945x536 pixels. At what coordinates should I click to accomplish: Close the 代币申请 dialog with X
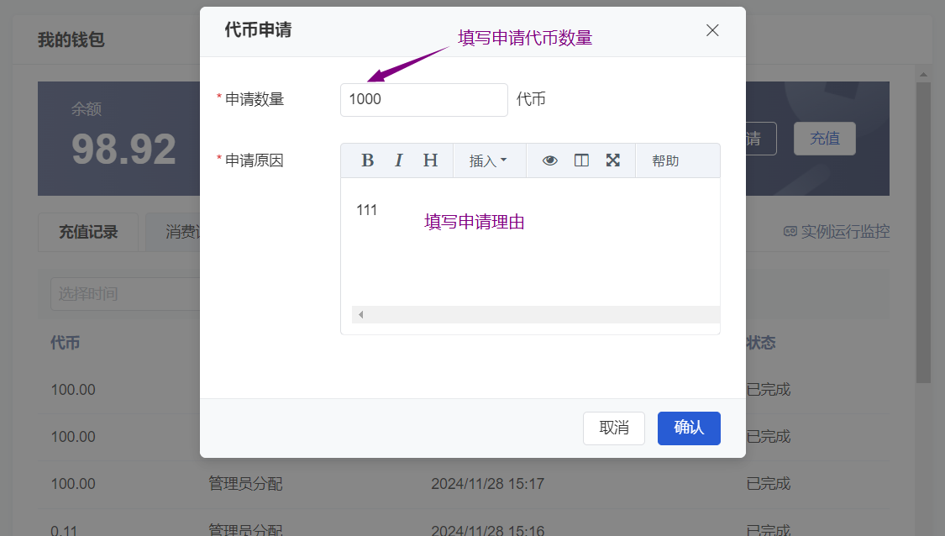pos(712,30)
